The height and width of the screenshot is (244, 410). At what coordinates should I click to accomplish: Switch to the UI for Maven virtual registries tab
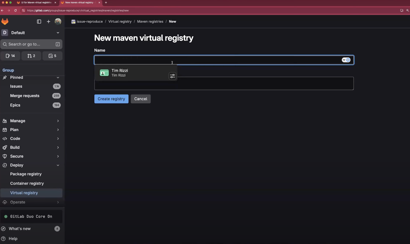click(36, 3)
